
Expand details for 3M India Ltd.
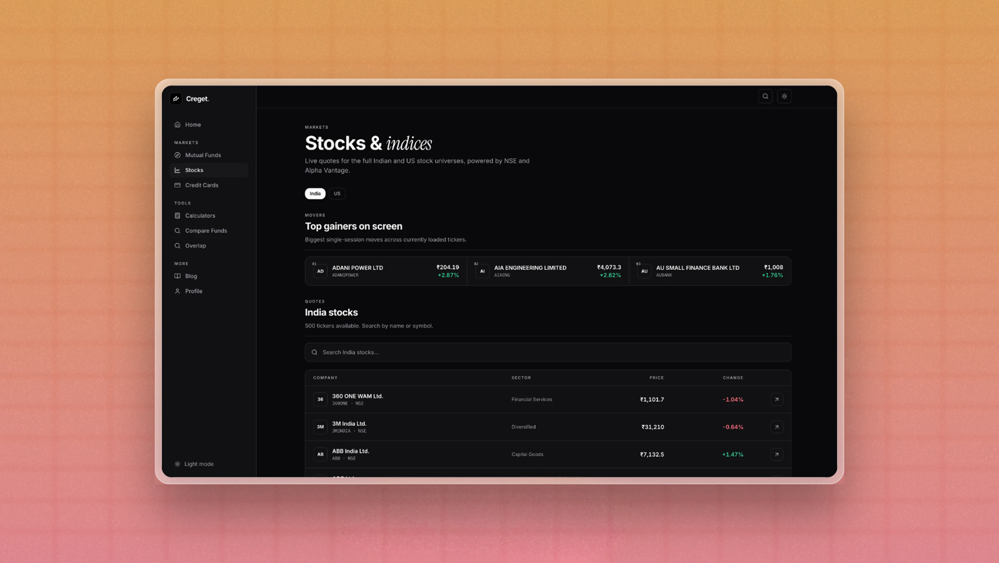pyautogui.click(x=777, y=427)
